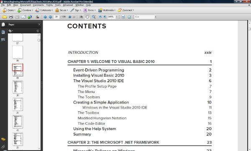This screenshot has width=251, height=151.
Task: Open the Secure dropdown
Action: (x=61, y=10)
